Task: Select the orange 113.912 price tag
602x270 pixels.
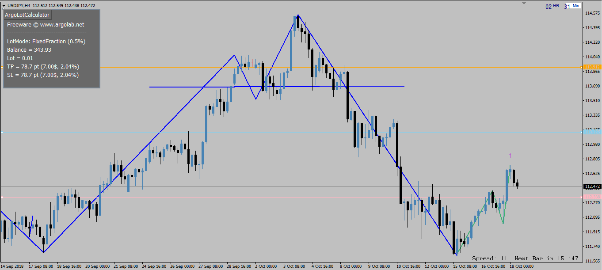Action: pos(592,67)
